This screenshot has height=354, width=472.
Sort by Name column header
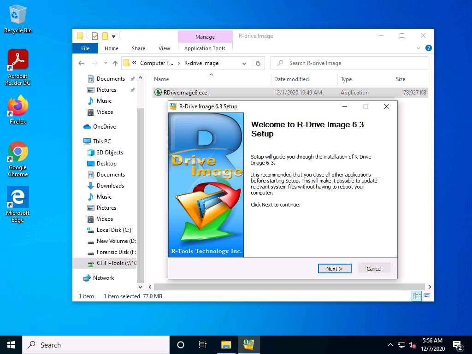(x=211, y=79)
